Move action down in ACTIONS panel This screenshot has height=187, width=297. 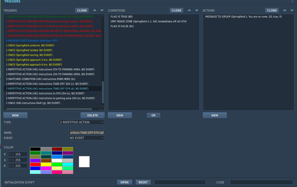tap(292, 10)
